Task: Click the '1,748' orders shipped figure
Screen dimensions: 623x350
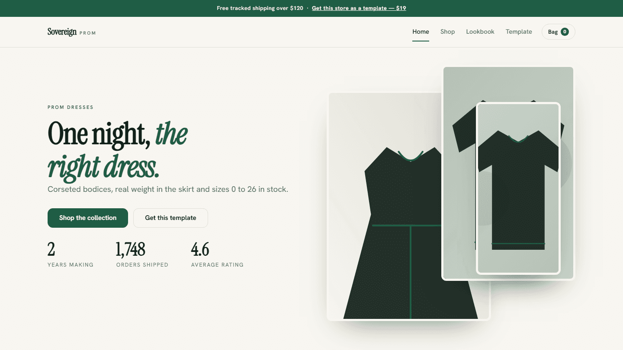Action: (131, 249)
